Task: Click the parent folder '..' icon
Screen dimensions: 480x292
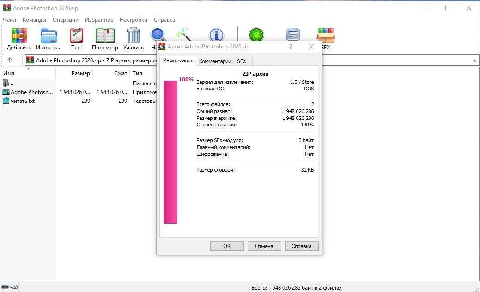Action: 6,83
